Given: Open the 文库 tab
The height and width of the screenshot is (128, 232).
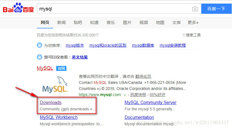Looking at the screenshot, I should point(177,22).
